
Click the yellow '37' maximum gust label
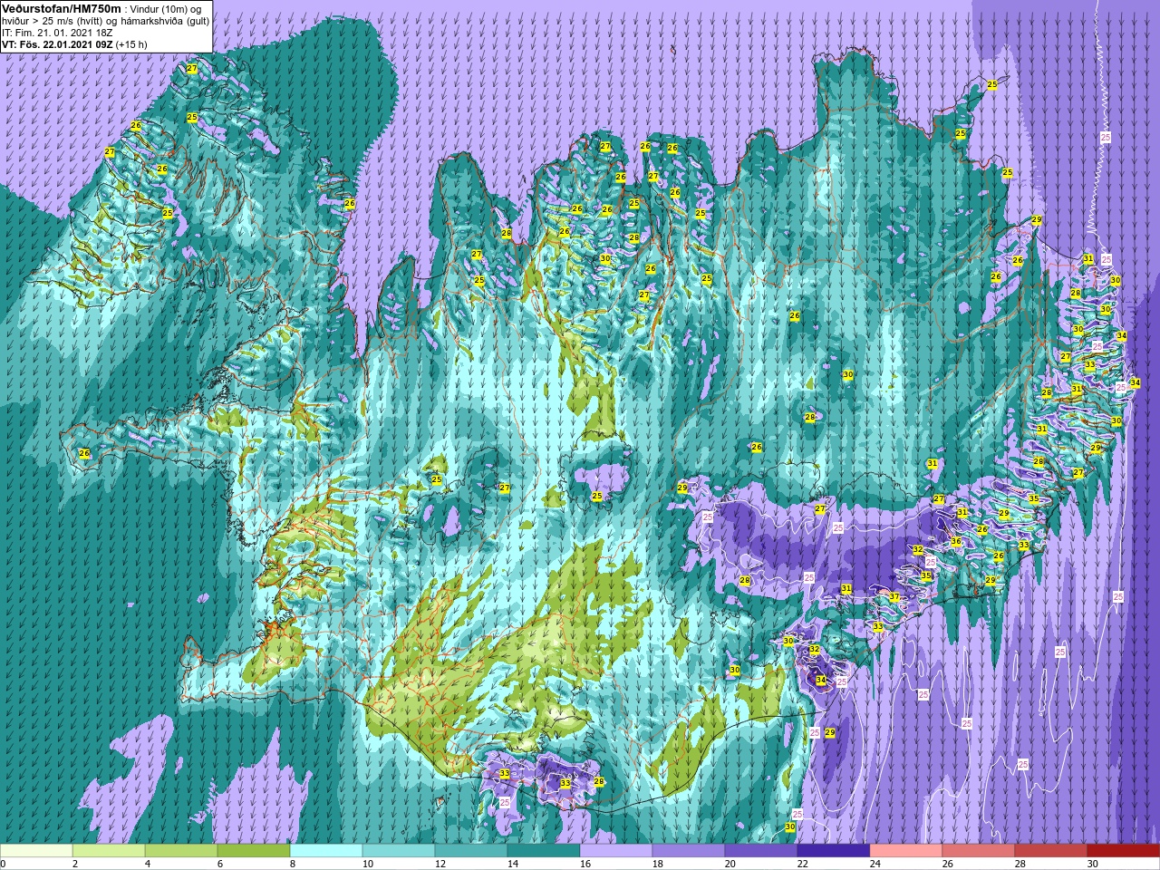[x=894, y=596]
